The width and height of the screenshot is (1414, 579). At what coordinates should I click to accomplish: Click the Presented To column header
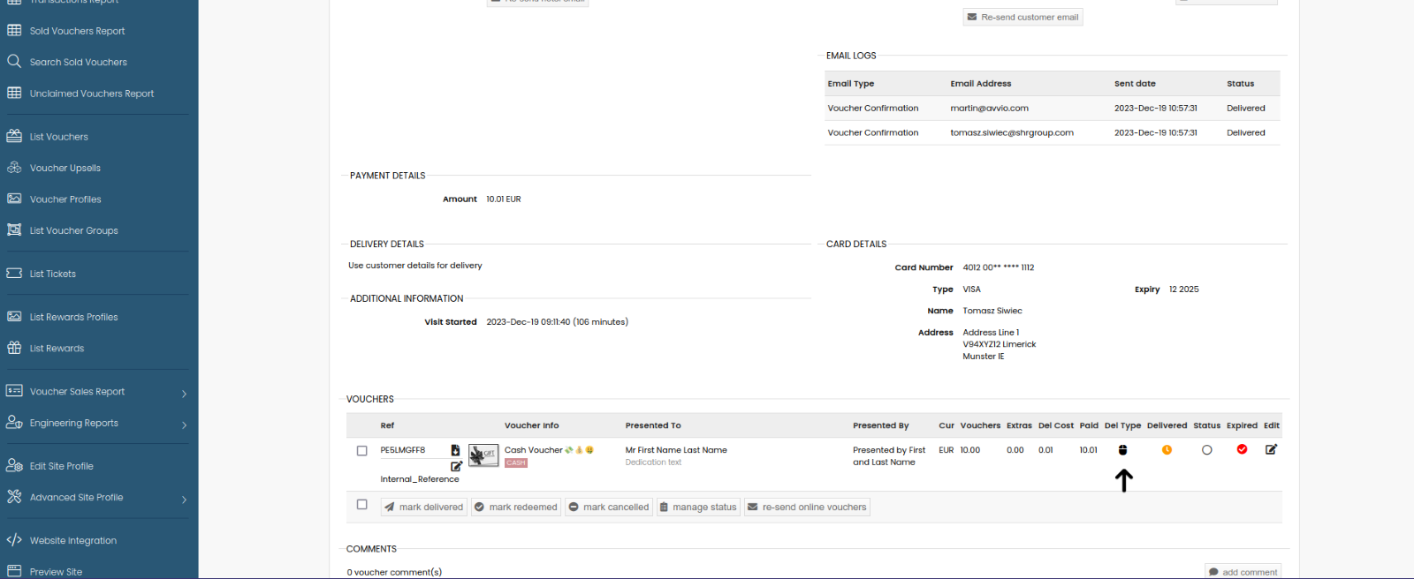coord(653,425)
